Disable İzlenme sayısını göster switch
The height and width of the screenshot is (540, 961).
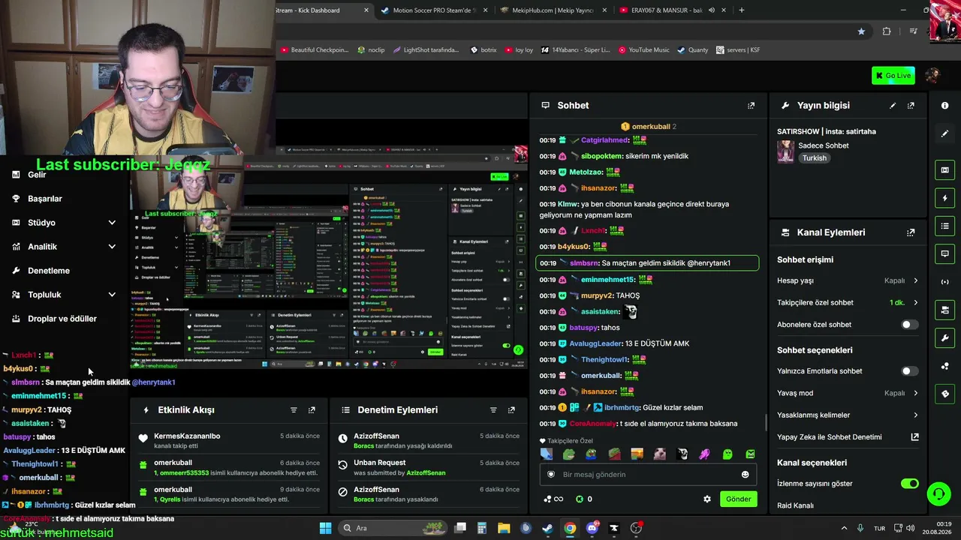(x=909, y=484)
